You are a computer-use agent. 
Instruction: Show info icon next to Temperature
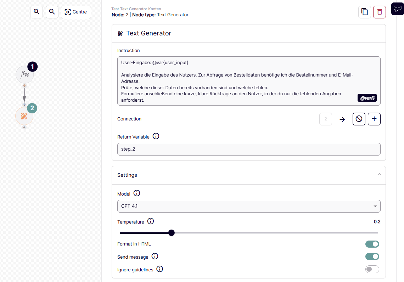pyautogui.click(x=151, y=221)
